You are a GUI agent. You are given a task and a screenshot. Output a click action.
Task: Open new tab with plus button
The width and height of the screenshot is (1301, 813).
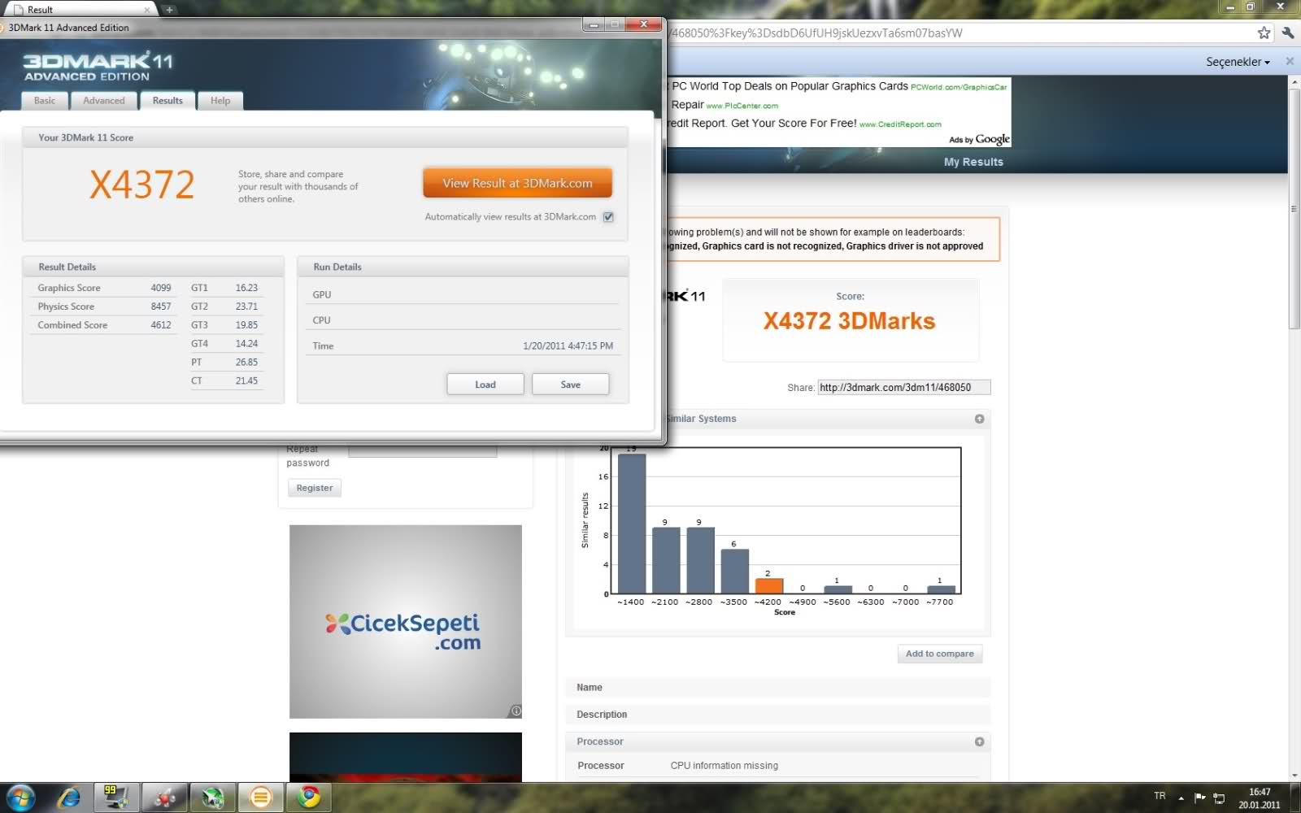[169, 10]
